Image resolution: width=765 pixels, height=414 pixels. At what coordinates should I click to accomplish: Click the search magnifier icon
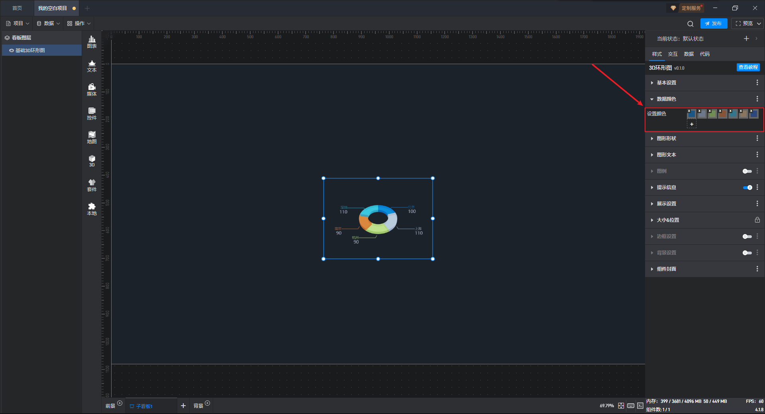pos(690,24)
